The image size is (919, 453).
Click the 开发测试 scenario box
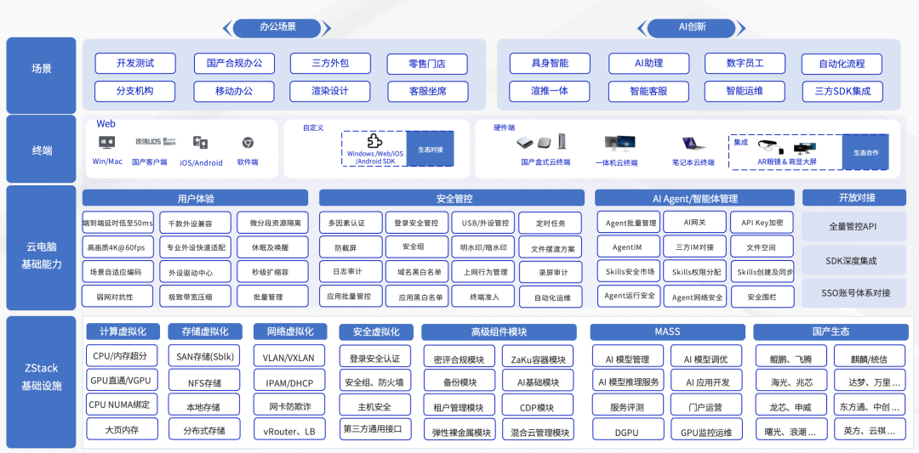coord(135,63)
